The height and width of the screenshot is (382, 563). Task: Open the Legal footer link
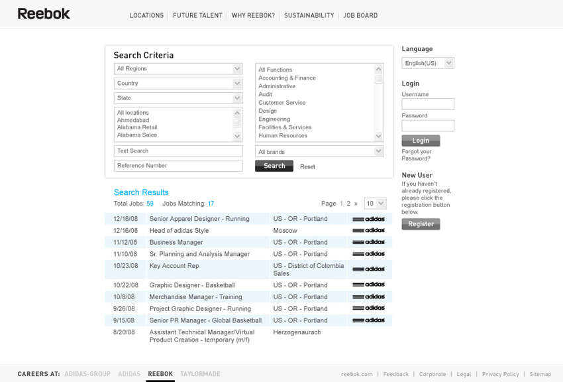(x=464, y=374)
